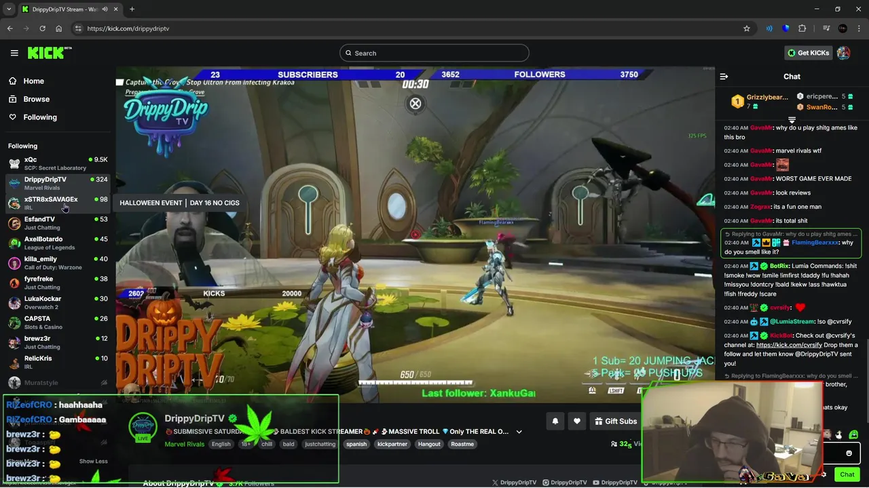The height and width of the screenshot is (488, 869).
Task: Open RelicKris channel in sidebar
Action: click(x=58, y=362)
